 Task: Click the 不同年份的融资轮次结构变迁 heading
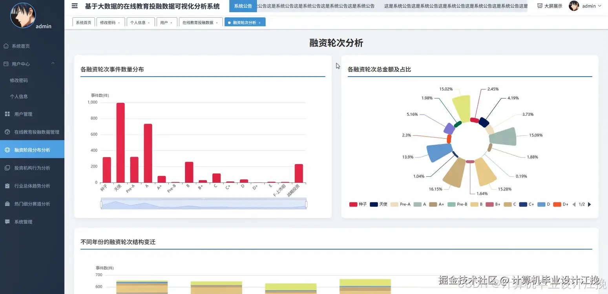(118, 242)
